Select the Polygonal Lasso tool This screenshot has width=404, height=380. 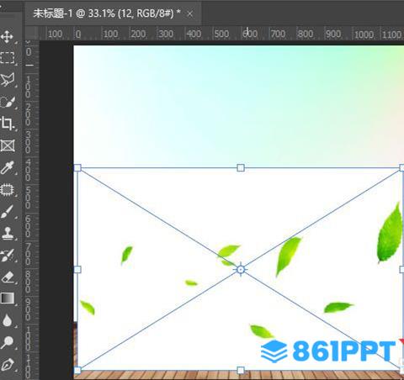(8, 80)
